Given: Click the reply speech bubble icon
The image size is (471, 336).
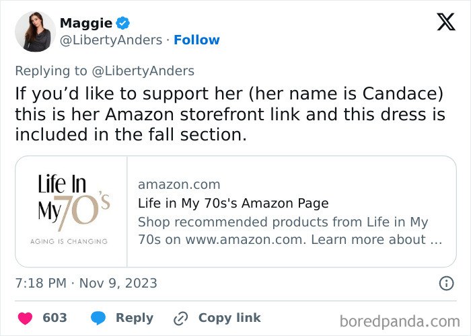Looking at the screenshot, I should tap(98, 318).
